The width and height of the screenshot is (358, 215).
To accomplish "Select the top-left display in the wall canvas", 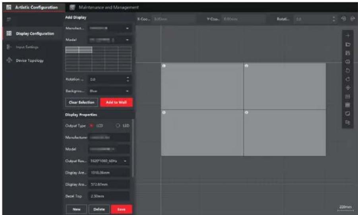I will click(202, 86).
